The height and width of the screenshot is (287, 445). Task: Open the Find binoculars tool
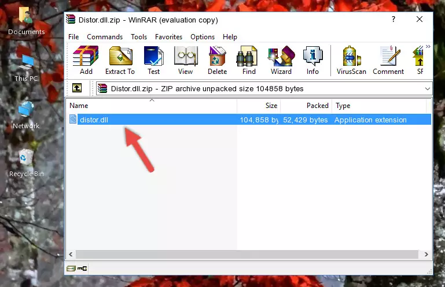click(x=249, y=61)
